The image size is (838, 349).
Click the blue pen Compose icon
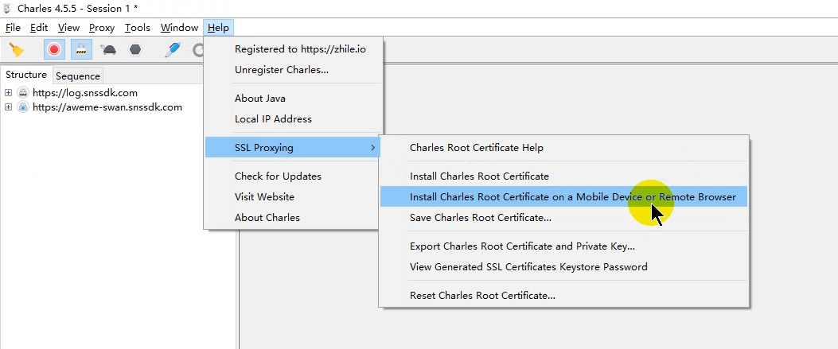pos(173,49)
